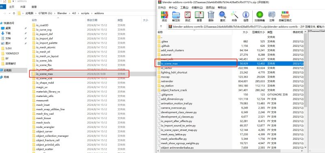
Task: Open quick access toolbar customize dropdown arrow
Action: (x=13, y=2)
